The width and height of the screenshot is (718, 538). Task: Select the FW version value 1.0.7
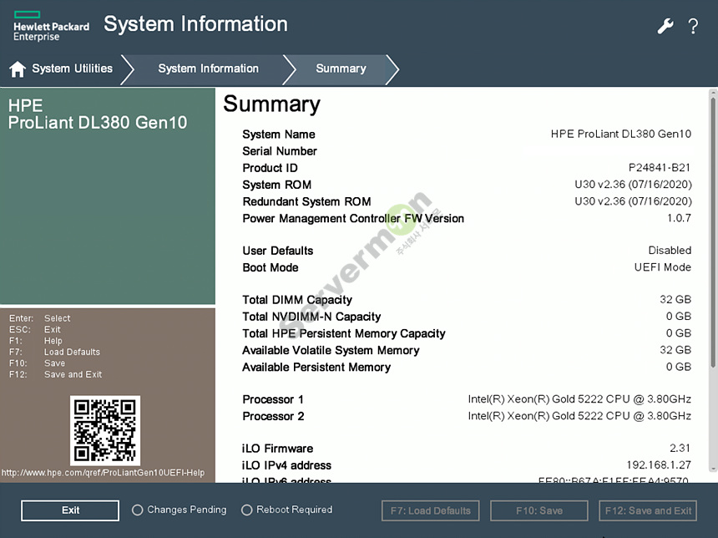point(679,218)
